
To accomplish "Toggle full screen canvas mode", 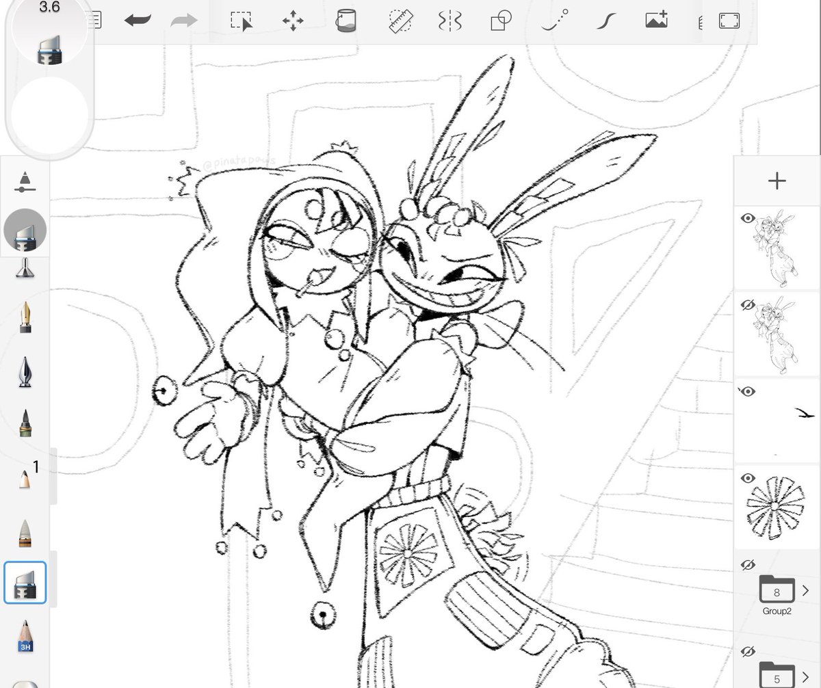I will point(729,21).
